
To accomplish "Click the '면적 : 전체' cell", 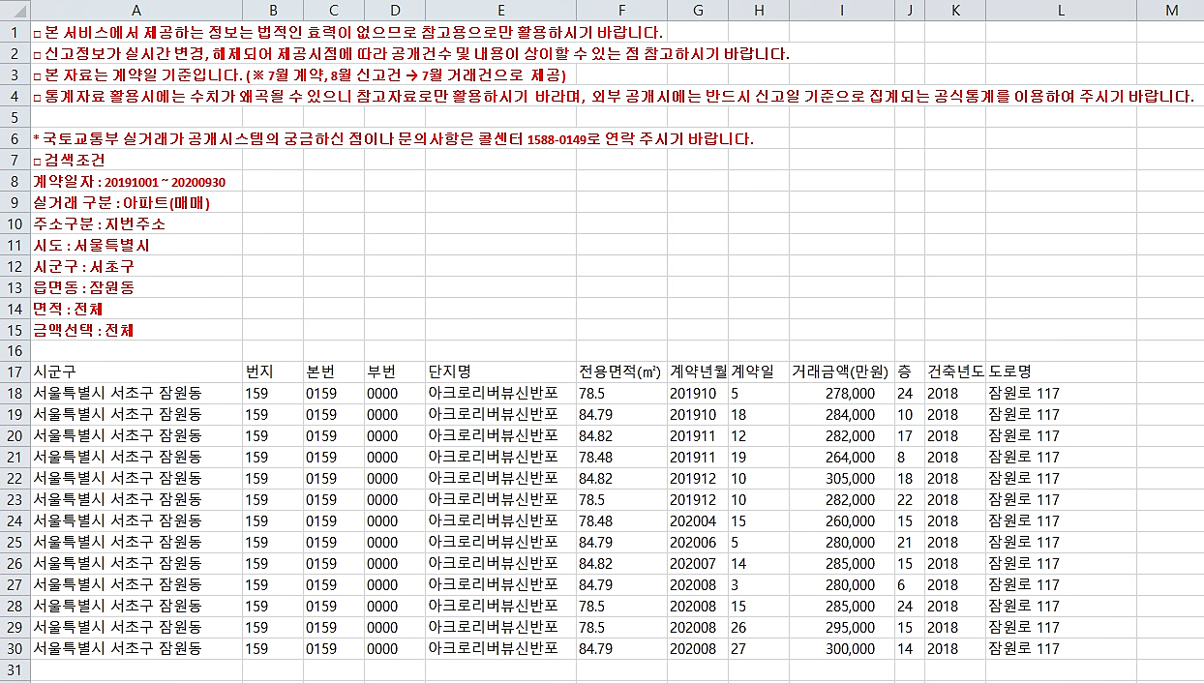I will point(135,309).
